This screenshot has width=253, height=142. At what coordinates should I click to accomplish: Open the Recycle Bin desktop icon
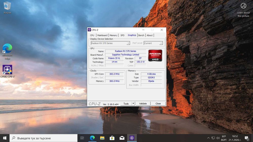(x=7, y=8)
